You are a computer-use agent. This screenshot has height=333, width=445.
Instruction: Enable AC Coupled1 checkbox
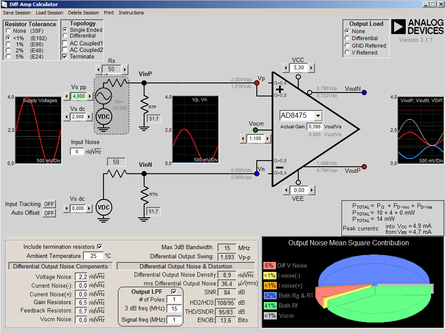[x=65, y=43]
